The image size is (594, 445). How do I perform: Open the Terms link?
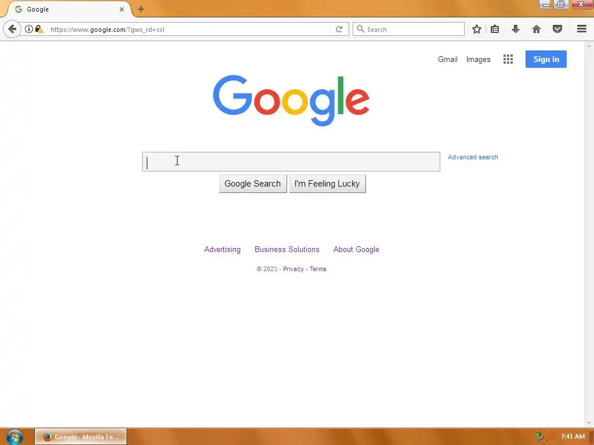(318, 269)
